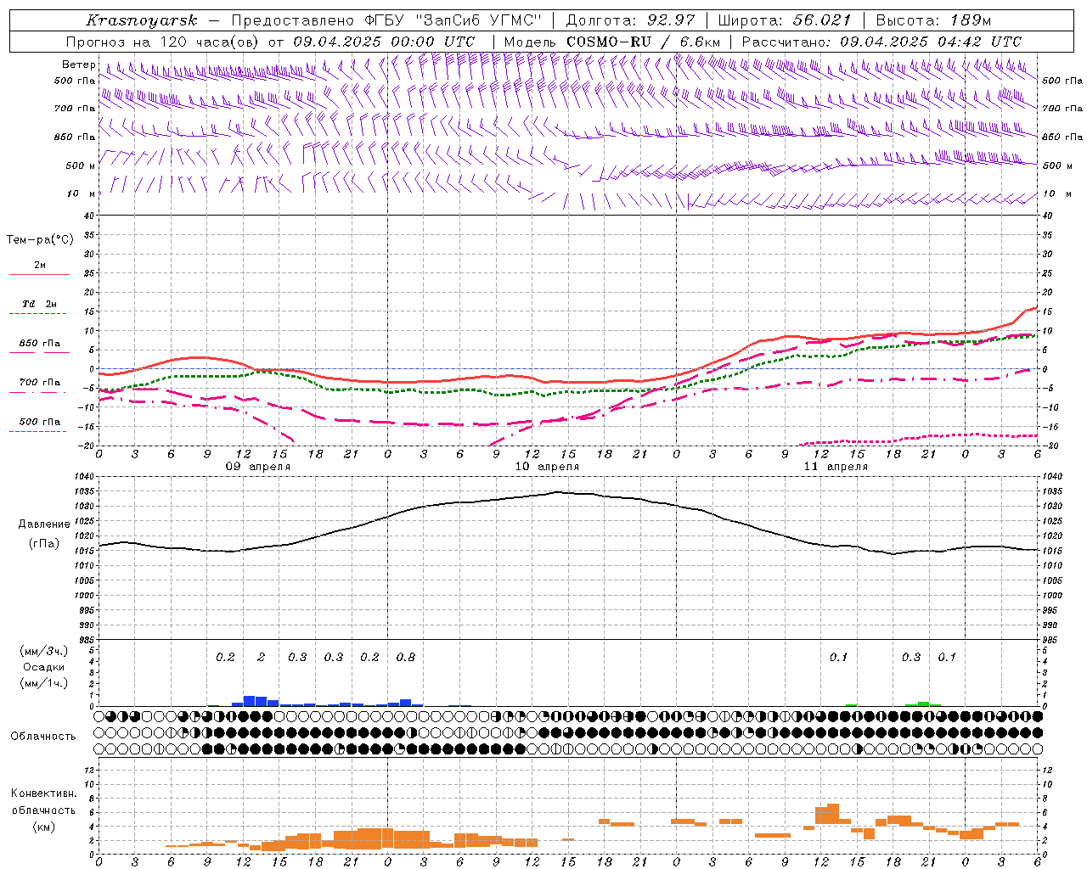Click the "11 апреля" date label
1087x869 pixels.
pyautogui.click(x=836, y=467)
